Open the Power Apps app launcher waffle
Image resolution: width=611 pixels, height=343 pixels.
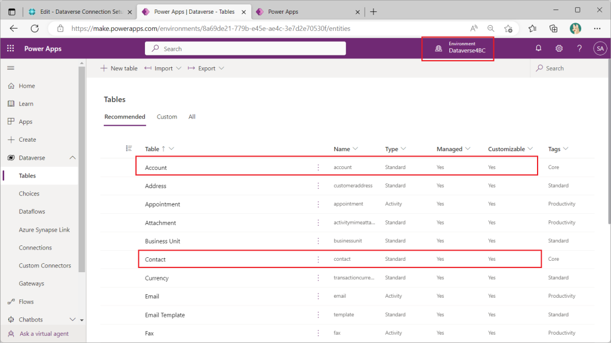click(x=11, y=48)
